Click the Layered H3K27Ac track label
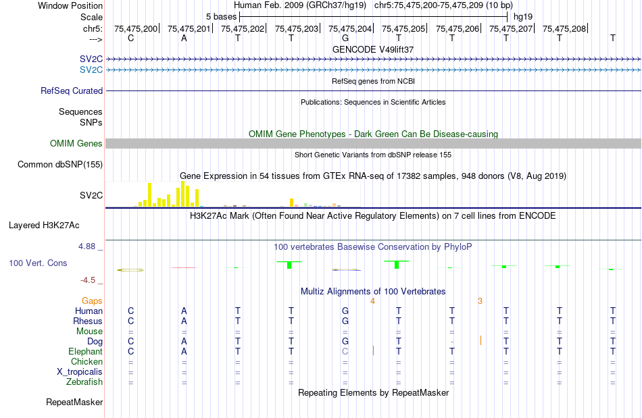Viewport: 642px width, 418px height. [44, 226]
